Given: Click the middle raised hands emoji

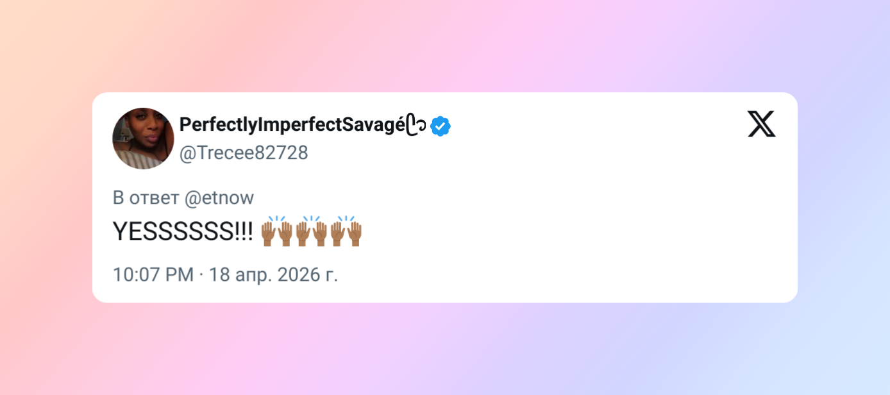Looking at the screenshot, I should [x=312, y=231].
